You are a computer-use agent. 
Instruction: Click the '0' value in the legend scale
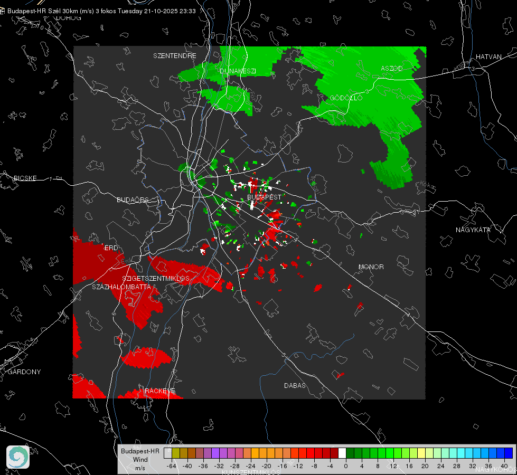coord(345,466)
